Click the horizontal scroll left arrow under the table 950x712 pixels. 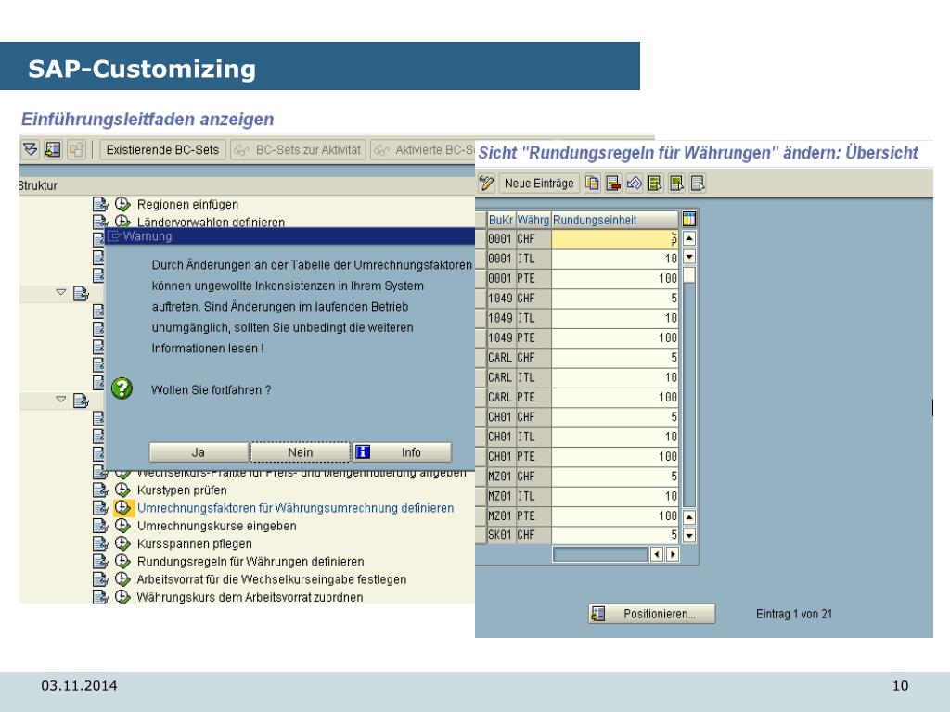point(657,554)
